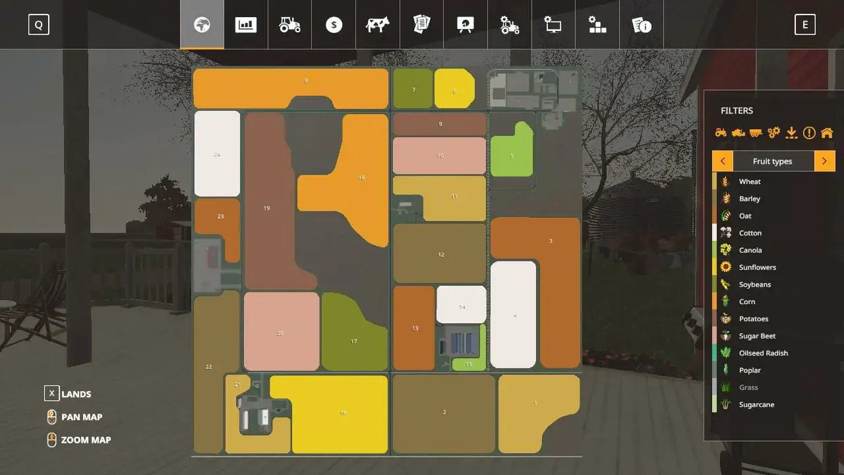Switch to the next filter category arrow
Image resolution: width=844 pixels, height=475 pixels.
[x=824, y=161]
